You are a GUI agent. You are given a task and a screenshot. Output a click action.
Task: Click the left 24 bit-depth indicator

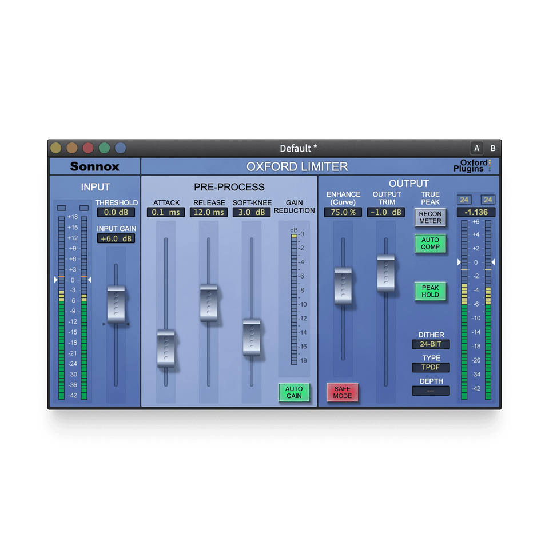click(x=463, y=200)
